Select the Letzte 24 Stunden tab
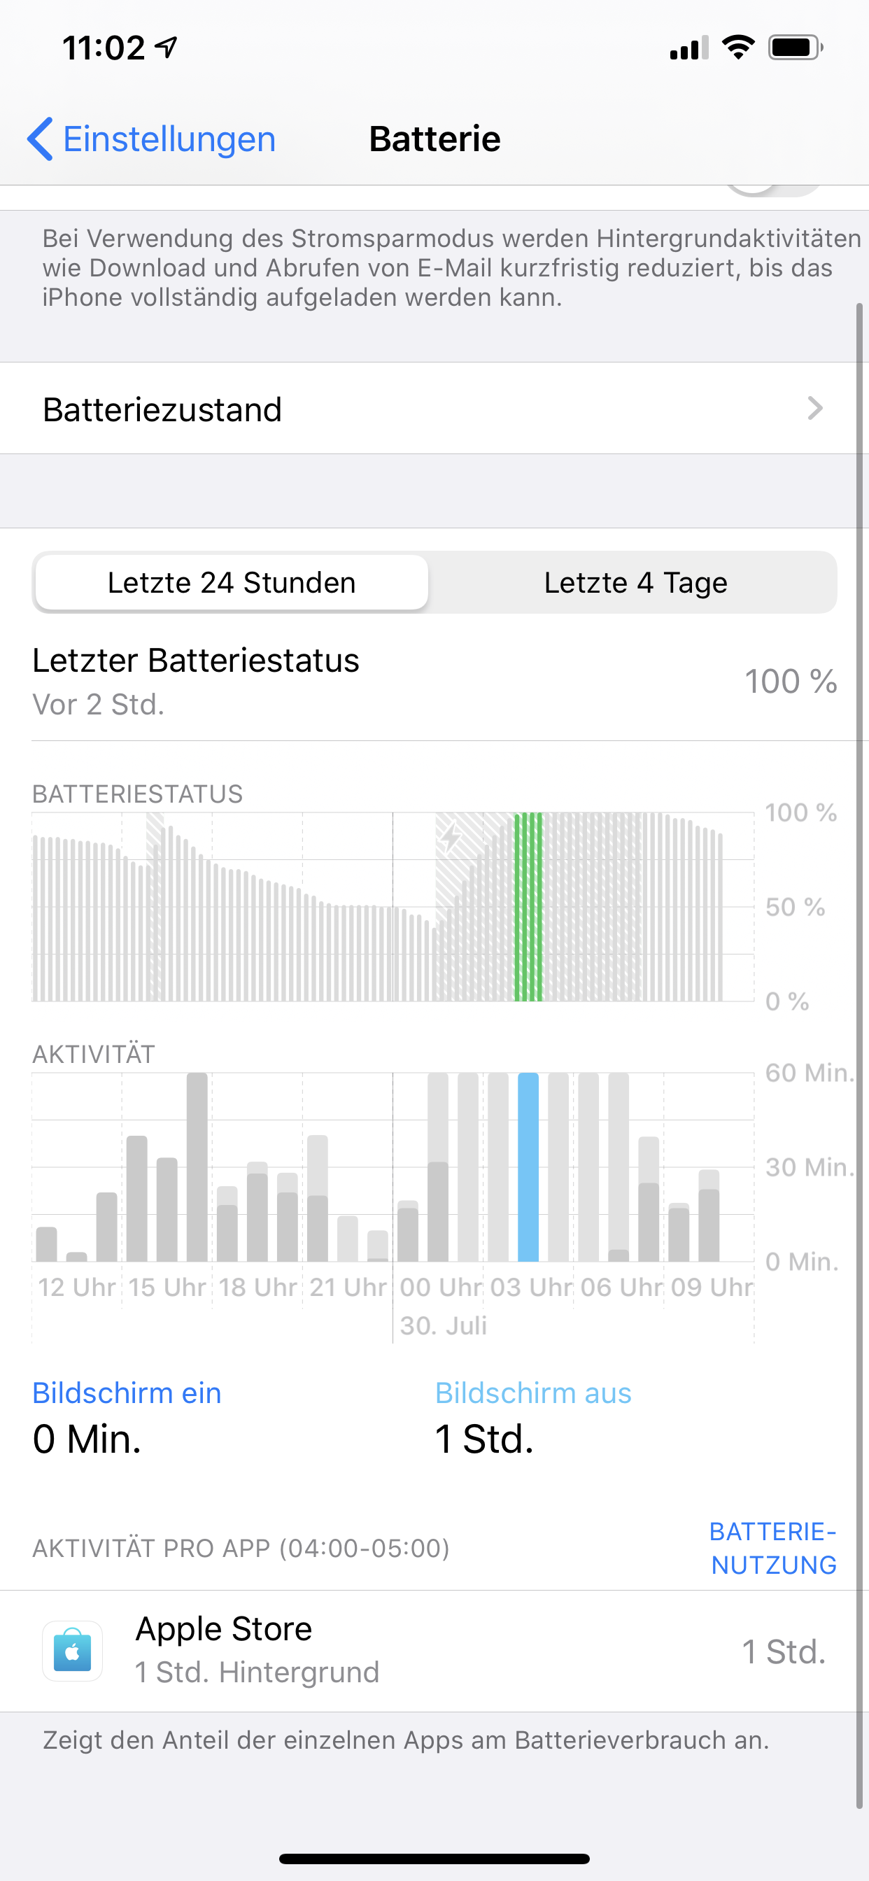The image size is (869, 1881). 232,583
